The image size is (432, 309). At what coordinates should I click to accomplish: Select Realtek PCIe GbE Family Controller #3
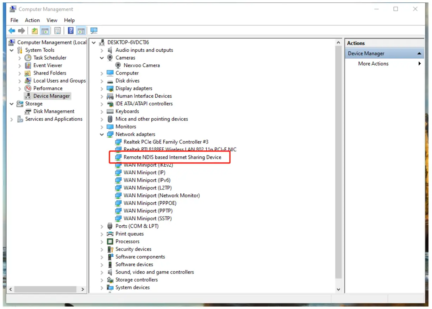pos(166,142)
